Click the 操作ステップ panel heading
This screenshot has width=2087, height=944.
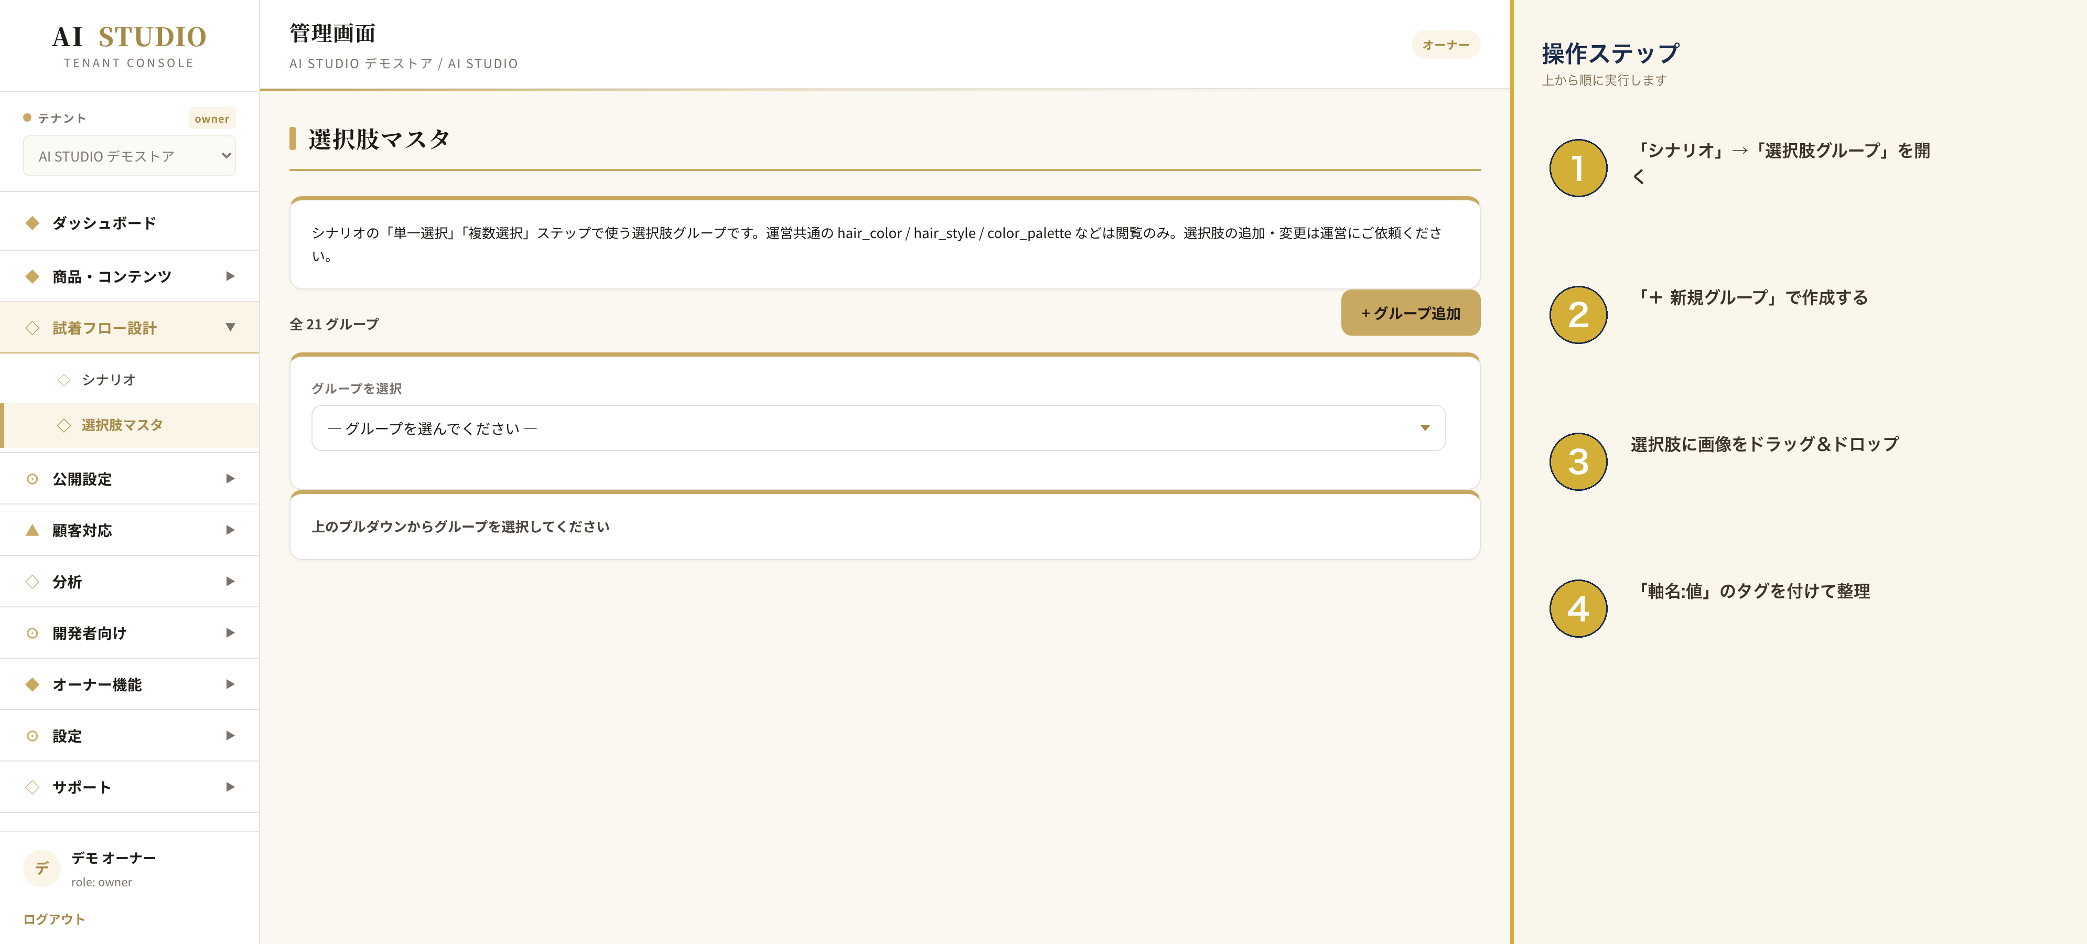(x=1611, y=53)
